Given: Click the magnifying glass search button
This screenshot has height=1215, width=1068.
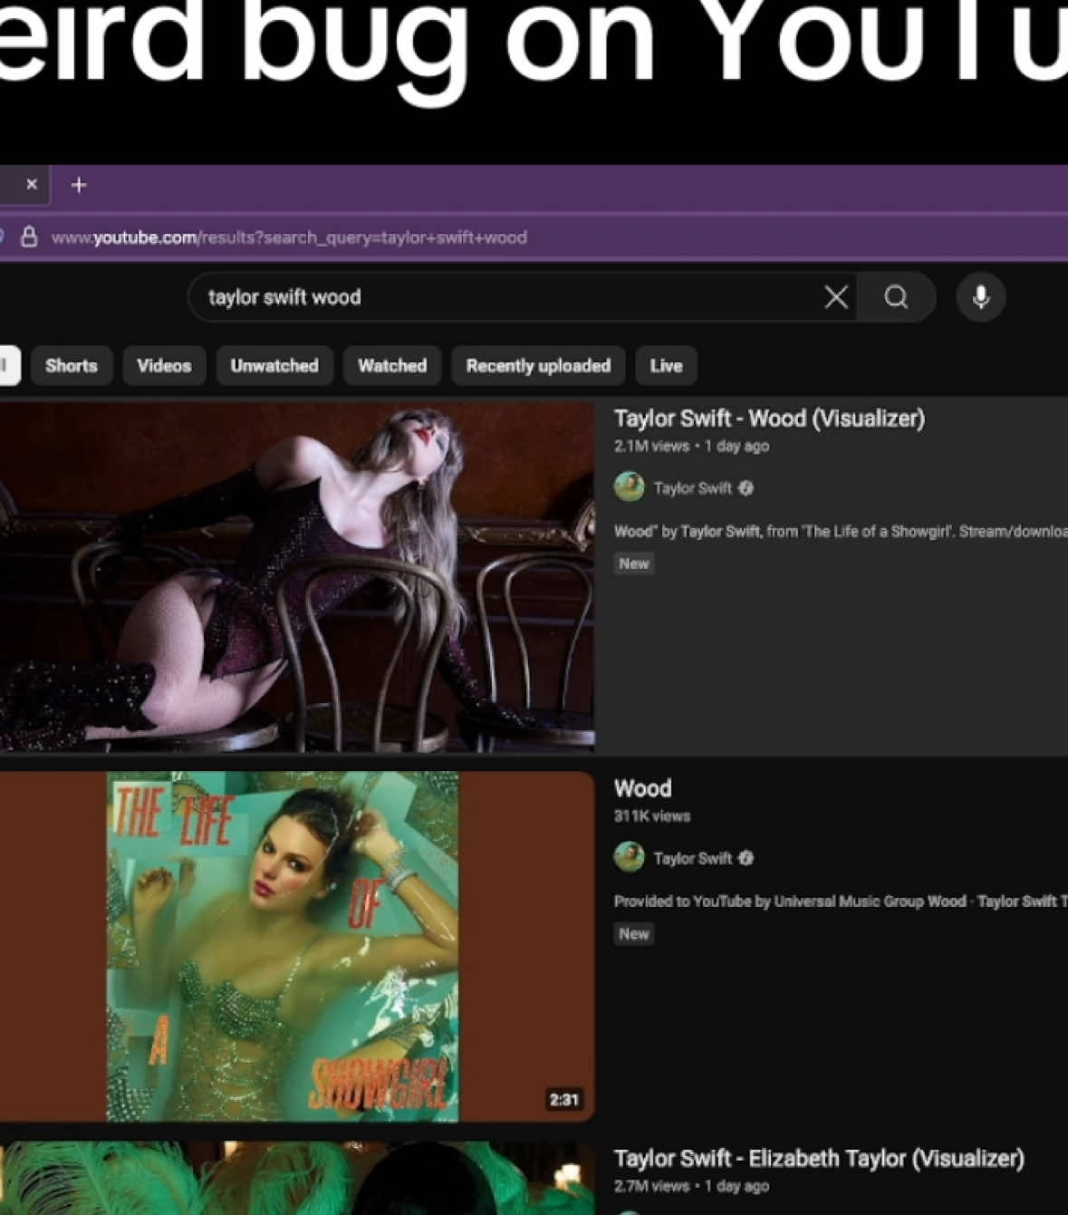Looking at the screenshot, I should point(896,297).
